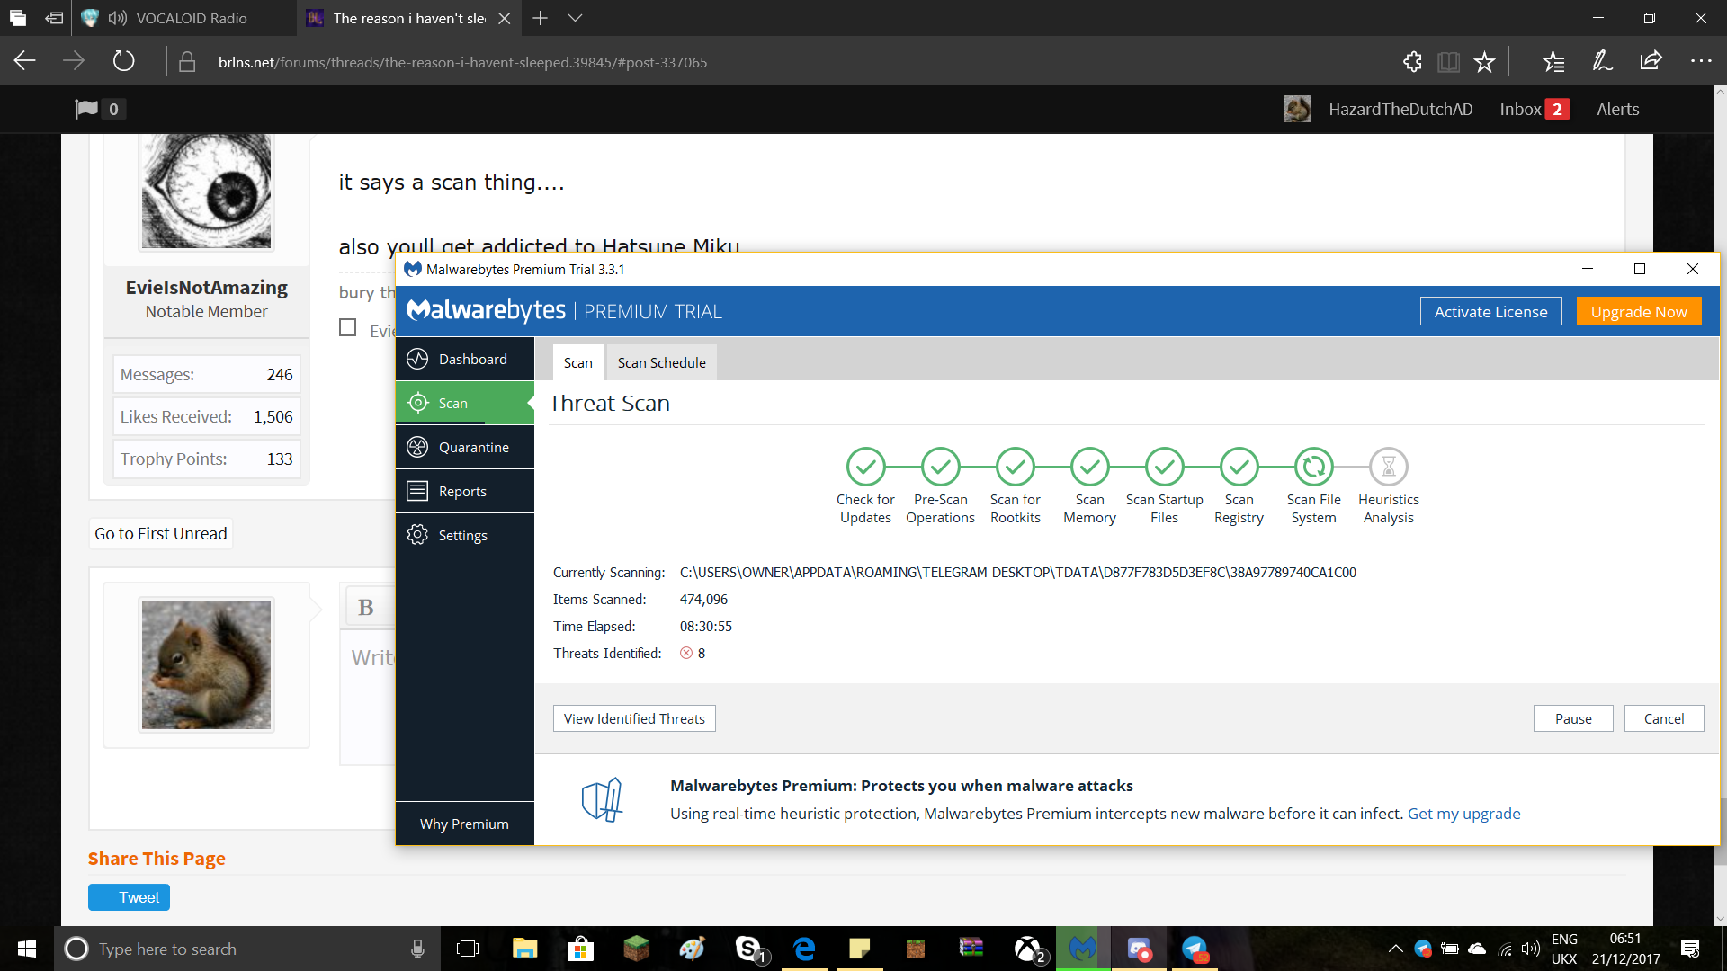
Task: Open the Reports section
Action: click(x=465, y=491)
